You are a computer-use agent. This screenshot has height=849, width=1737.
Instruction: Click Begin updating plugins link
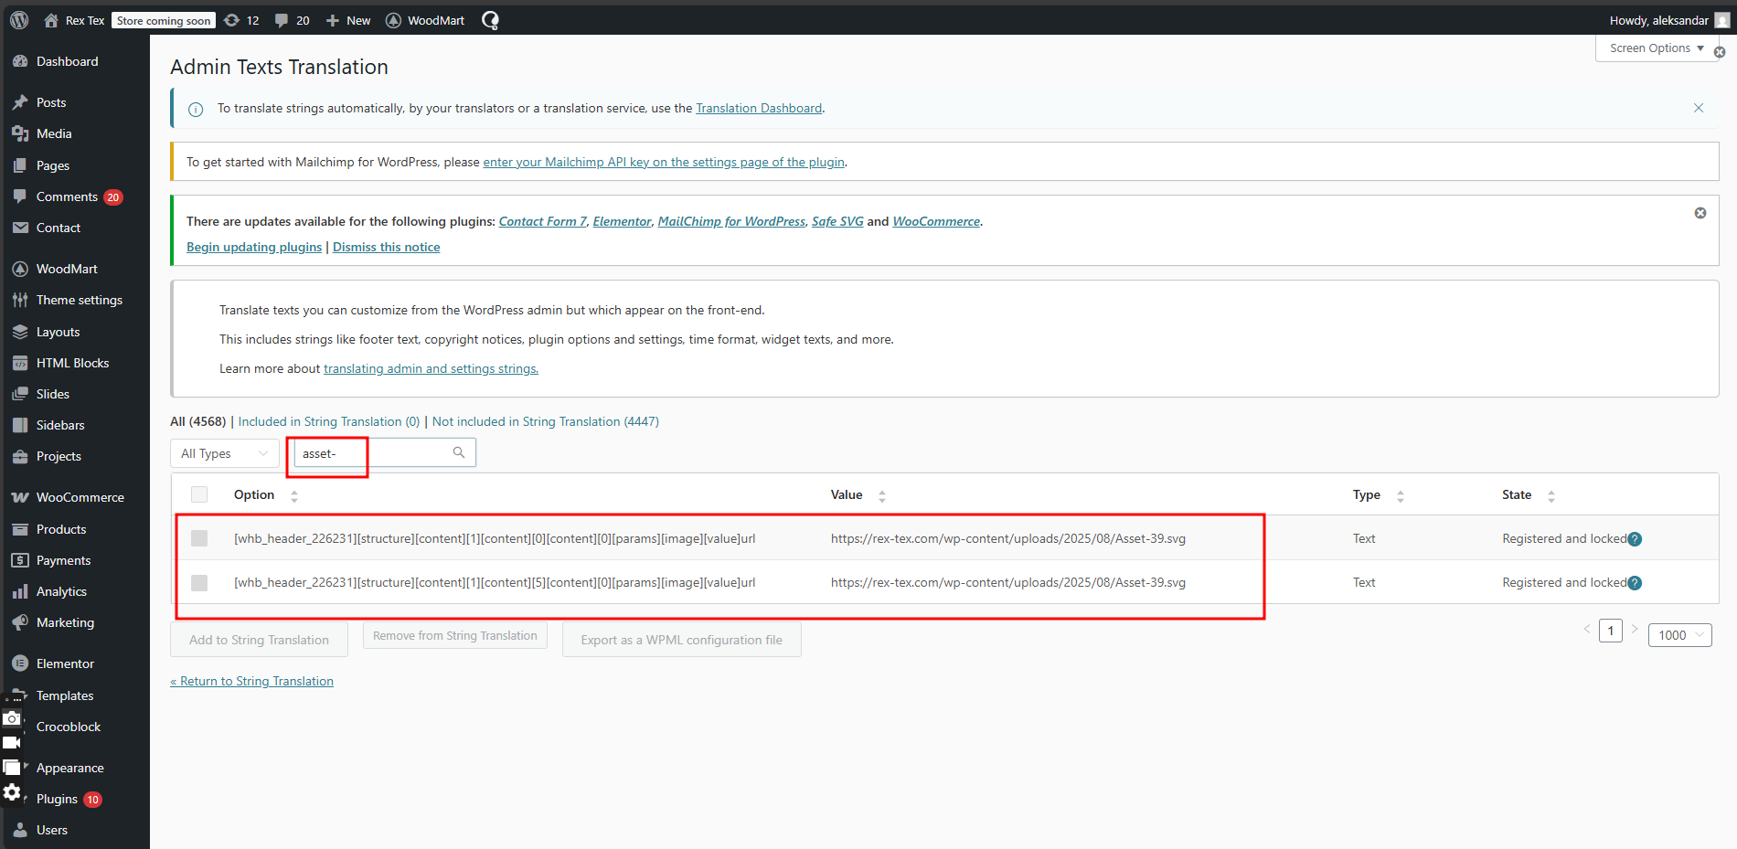tap(254, 247)
